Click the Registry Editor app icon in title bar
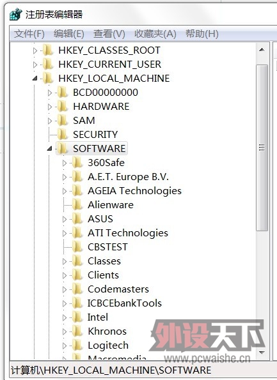Viewport: 277px width, 380px height. tap(16, 14)
